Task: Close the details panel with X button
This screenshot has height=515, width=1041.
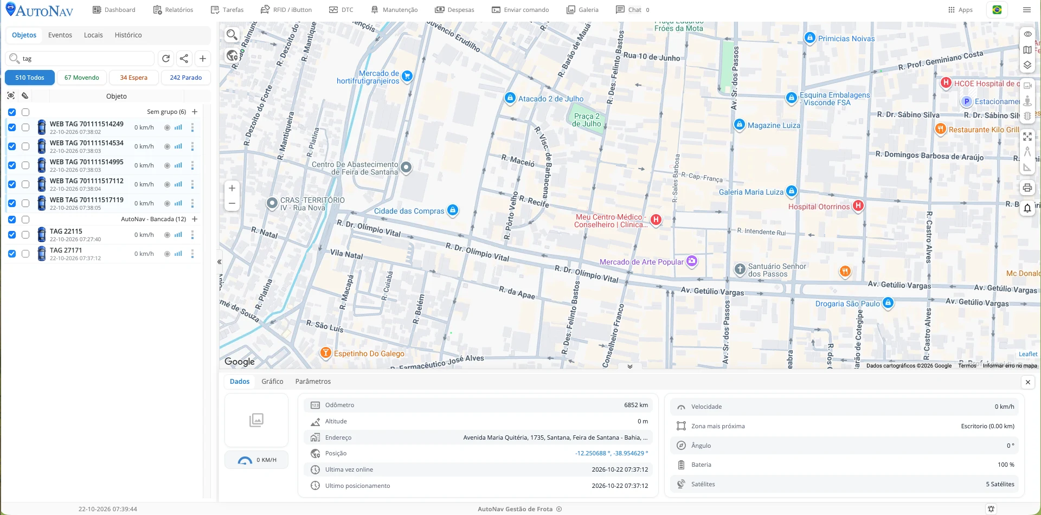Action: point(1027,382)
